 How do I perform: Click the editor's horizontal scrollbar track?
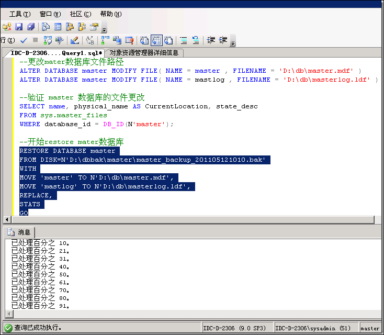coord(193,219)
